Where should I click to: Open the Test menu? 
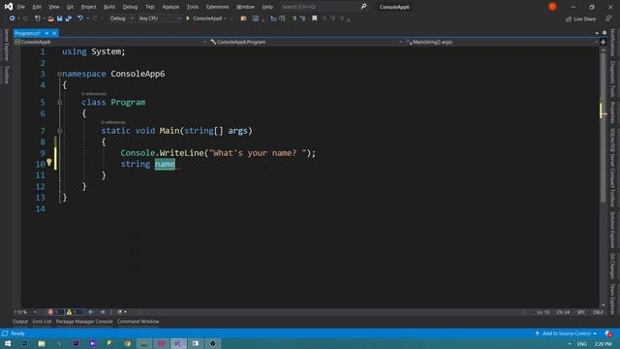tap(150, 7)
